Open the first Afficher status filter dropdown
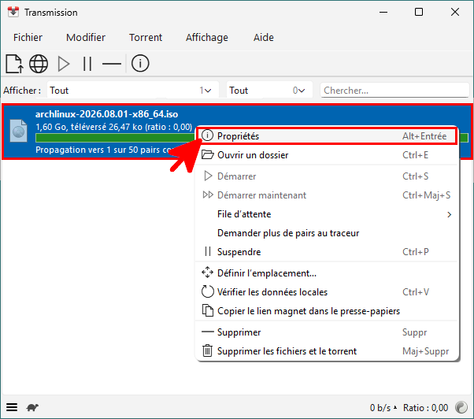Viewport: 474px width, 419px height. point(133,90)
